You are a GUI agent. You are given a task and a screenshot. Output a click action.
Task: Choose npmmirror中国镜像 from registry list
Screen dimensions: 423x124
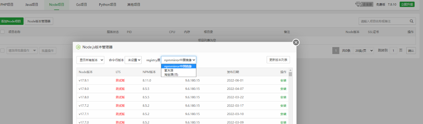click(x=179, y=66)
